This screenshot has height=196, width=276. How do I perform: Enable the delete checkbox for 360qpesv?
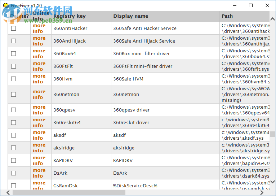click(x=14, y=110)
